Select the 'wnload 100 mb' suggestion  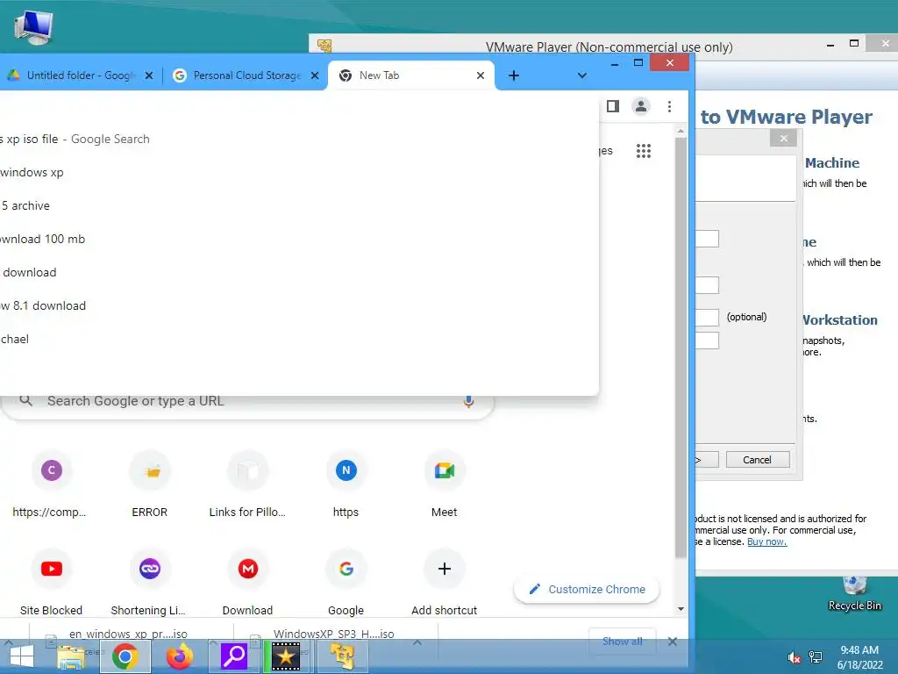click(300, 239)
